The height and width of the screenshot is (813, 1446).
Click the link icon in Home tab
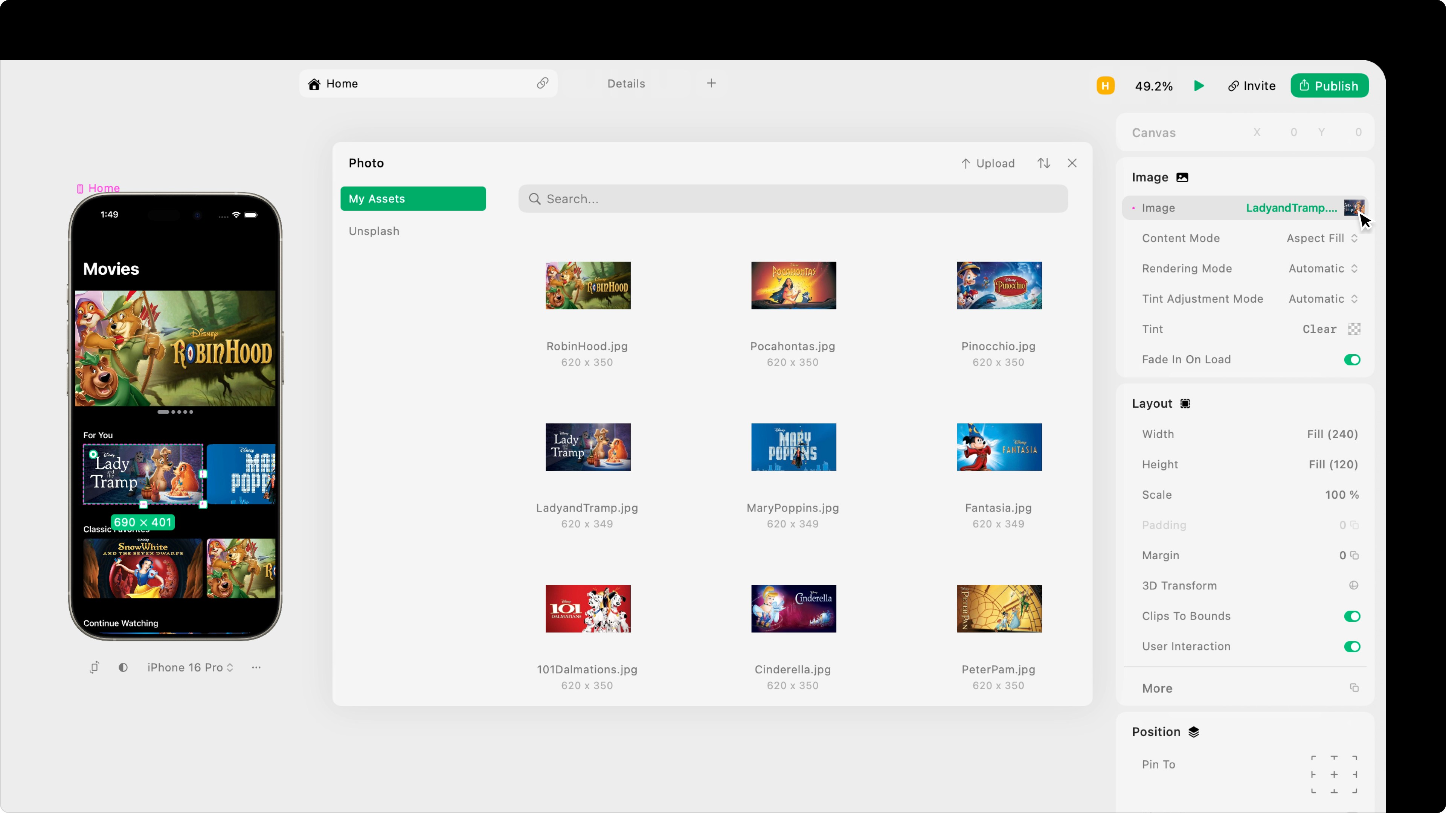tap(542, 84)
